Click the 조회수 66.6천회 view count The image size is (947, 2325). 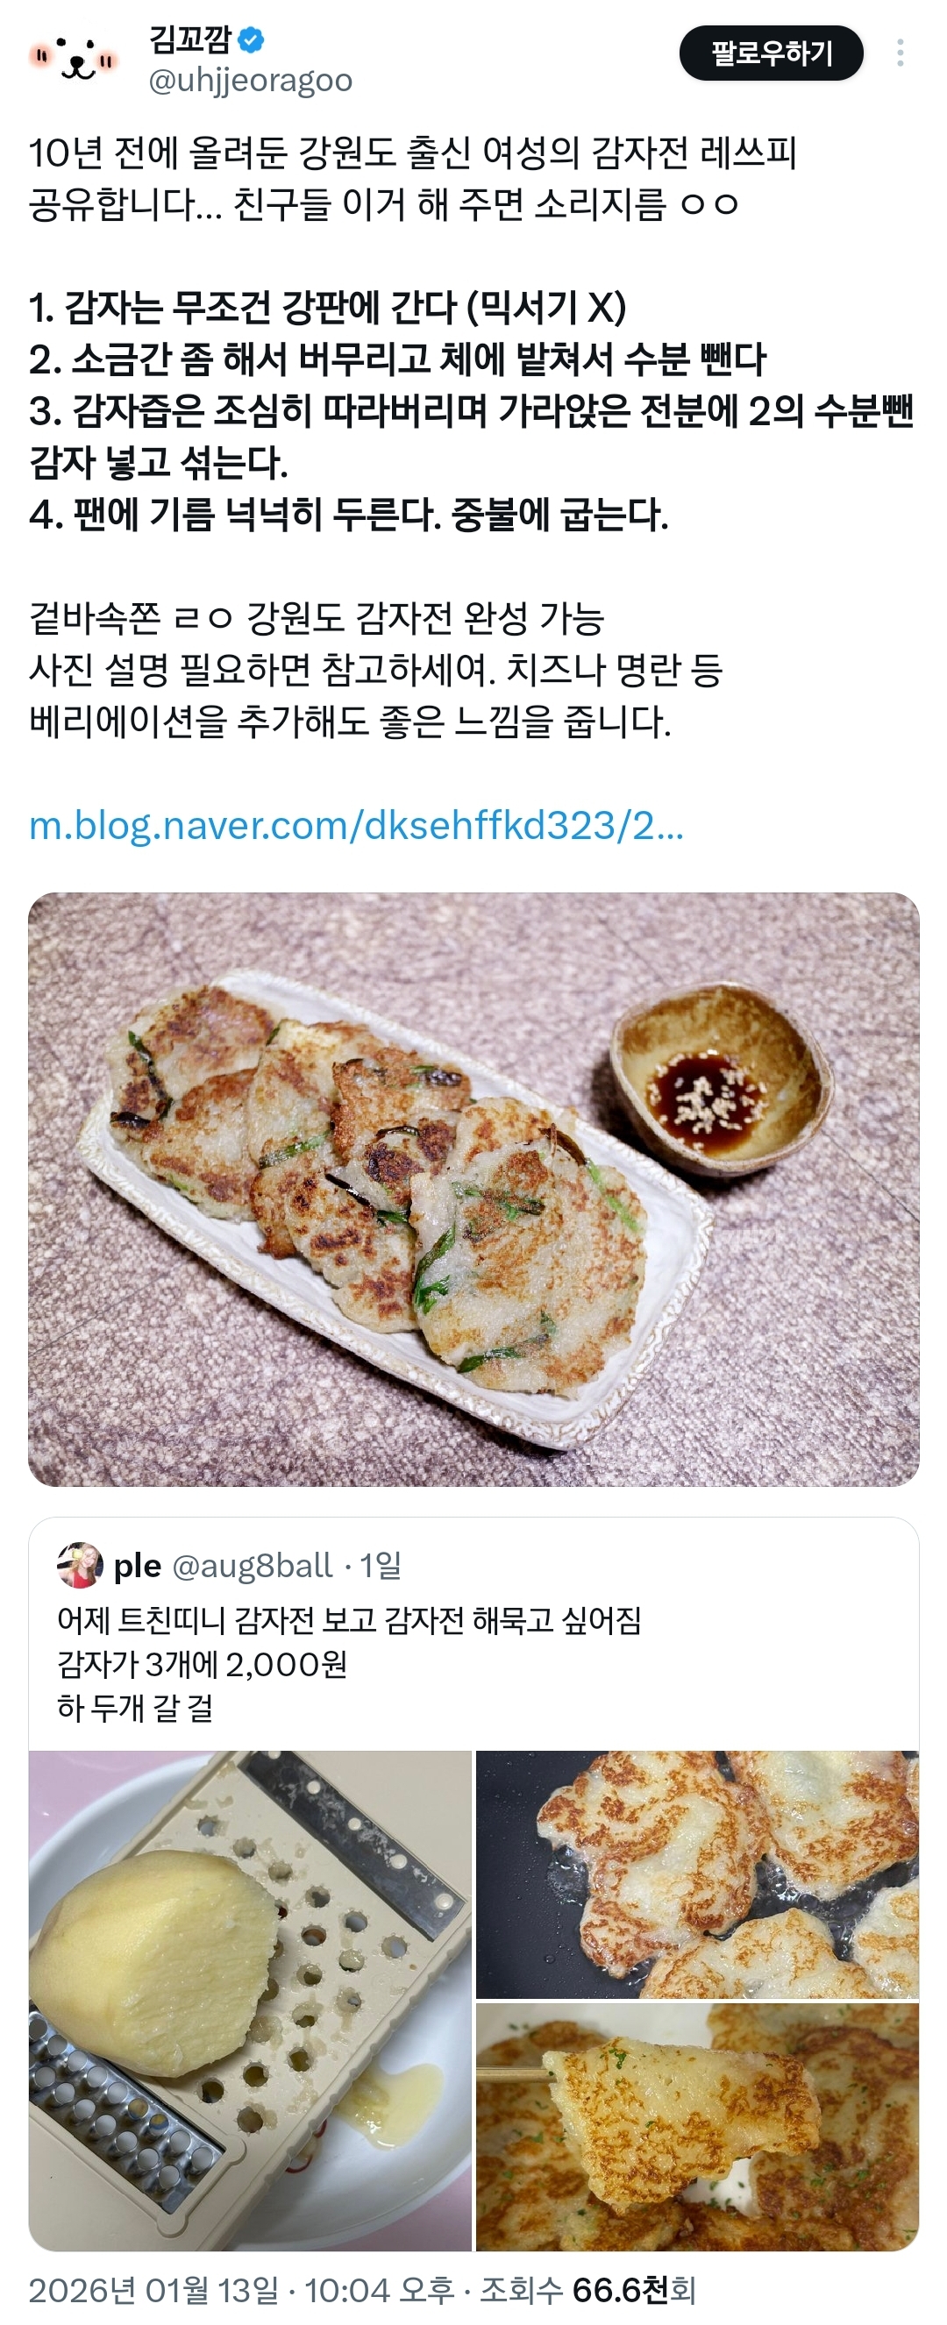(x=587, y=2290)
